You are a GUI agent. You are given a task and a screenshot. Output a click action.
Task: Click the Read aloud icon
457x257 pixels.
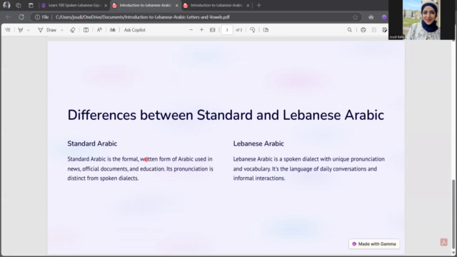pyautogui.click(x=99, y=30)
